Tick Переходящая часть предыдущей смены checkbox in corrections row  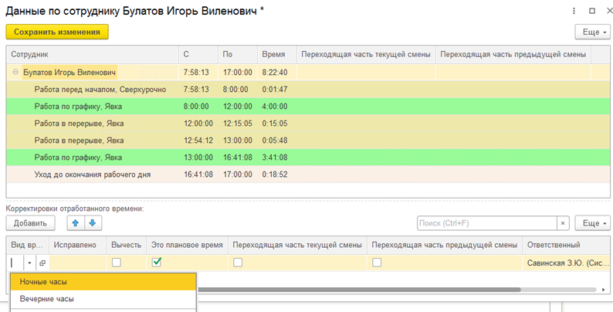377,263
